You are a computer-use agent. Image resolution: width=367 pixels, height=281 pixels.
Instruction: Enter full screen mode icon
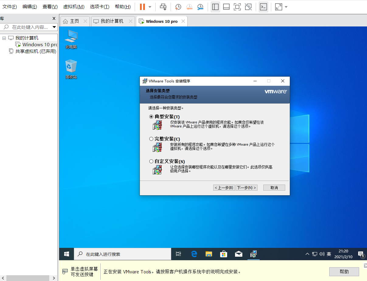point(237,7)
